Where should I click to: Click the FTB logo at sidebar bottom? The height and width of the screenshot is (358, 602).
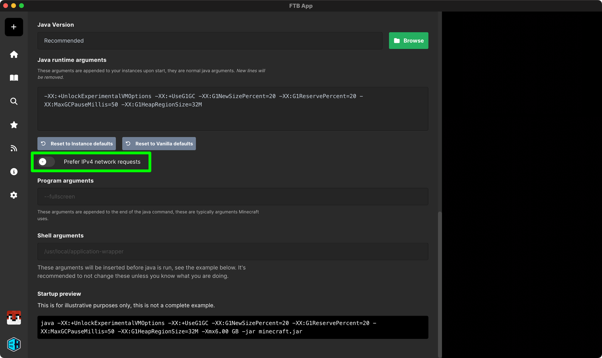click(14, 344)
